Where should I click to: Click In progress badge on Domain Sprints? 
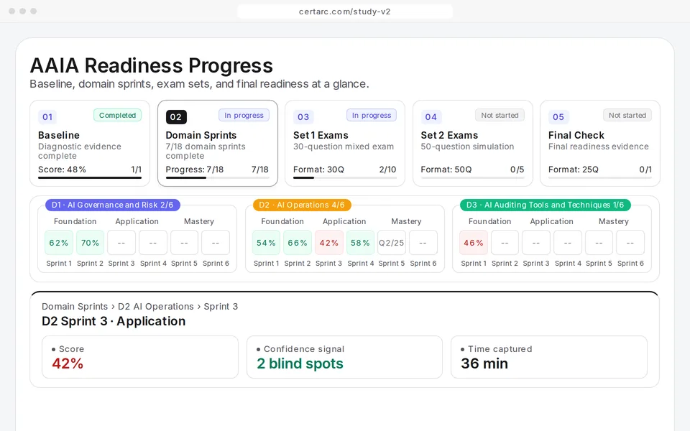click(244, 115)
